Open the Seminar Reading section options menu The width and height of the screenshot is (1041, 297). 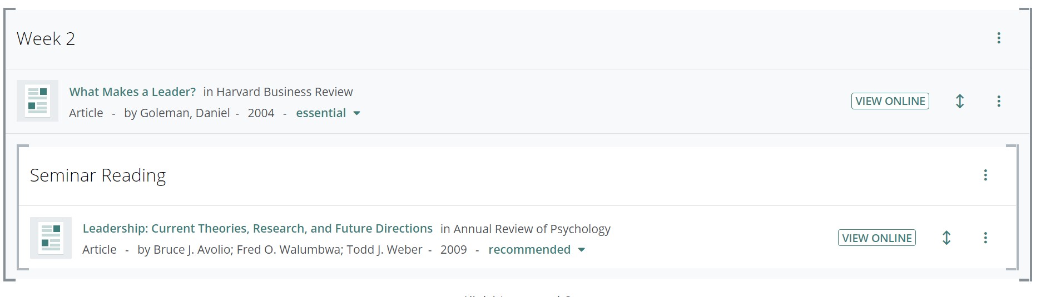[985, 175]
